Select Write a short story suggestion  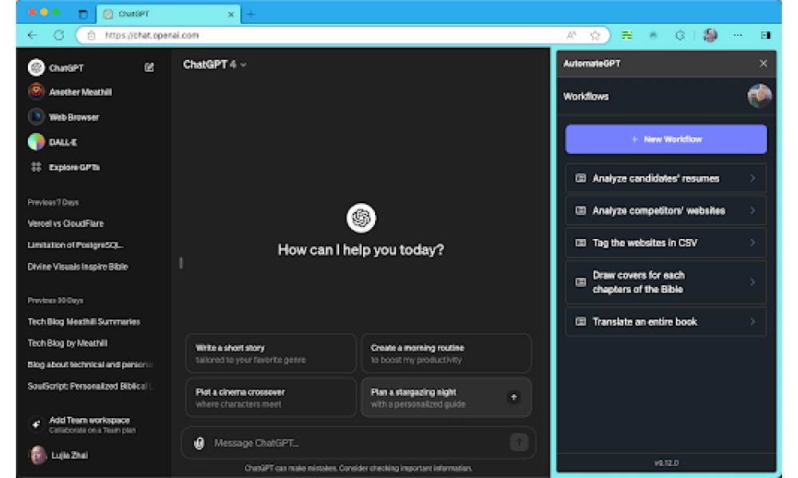tap(271, 353)
